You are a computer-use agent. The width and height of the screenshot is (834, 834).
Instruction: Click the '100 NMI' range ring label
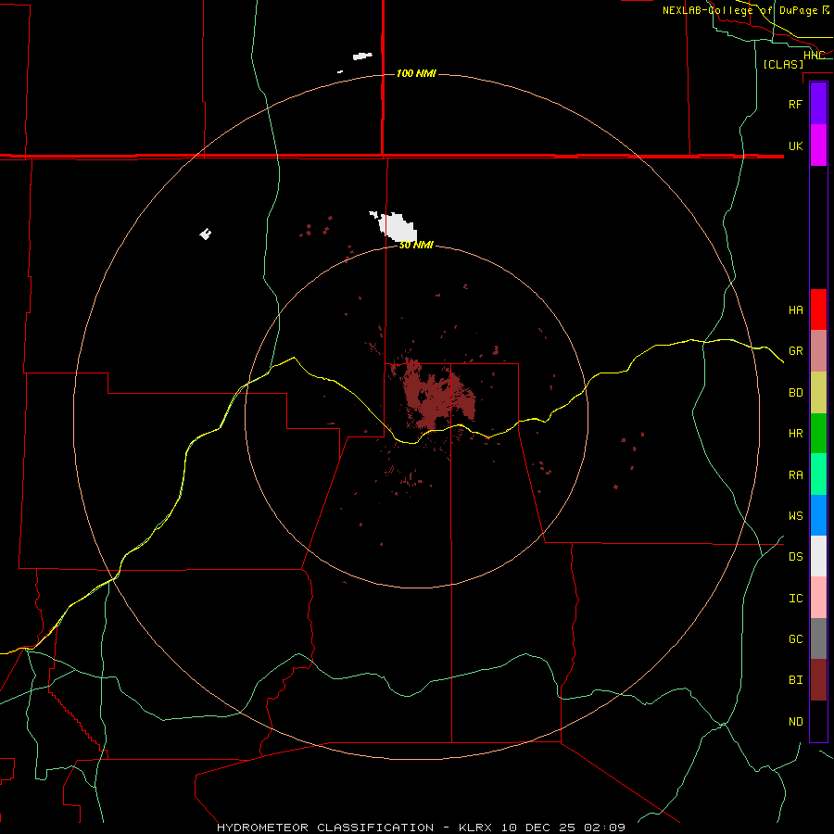[416, 73]
